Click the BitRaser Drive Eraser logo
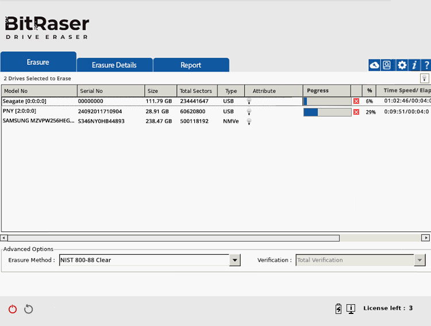Viewport: 431px width, 326px height. [47, 28]
